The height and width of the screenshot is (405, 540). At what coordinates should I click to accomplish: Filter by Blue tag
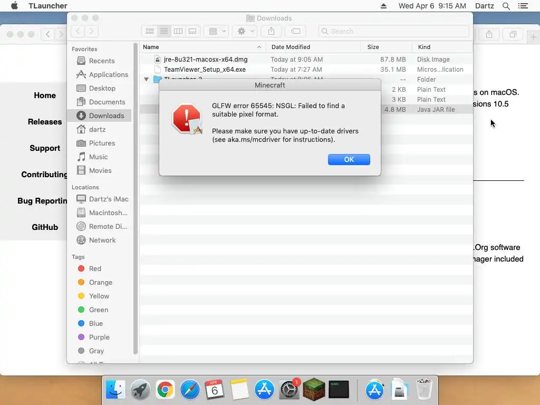pyautogui.click(x=90, y=324)
